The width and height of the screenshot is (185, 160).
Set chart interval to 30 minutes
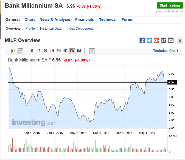45,51
